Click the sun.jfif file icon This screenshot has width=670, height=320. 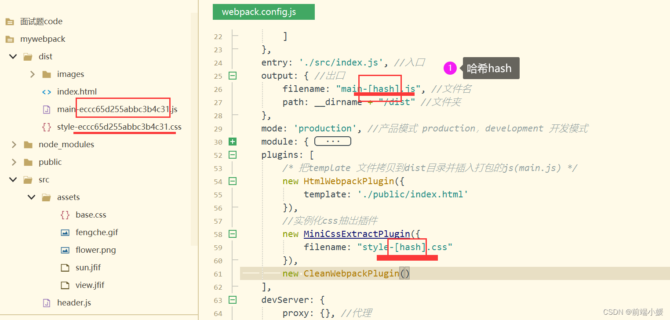click(65, 268)
